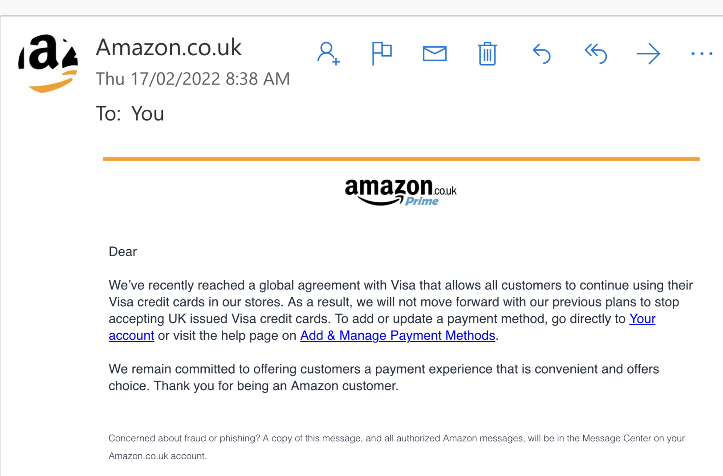The height and width of the screenshot is (476, 723).
Task: Reply all using double arrow icon
Action: click(x=596, y=54)
